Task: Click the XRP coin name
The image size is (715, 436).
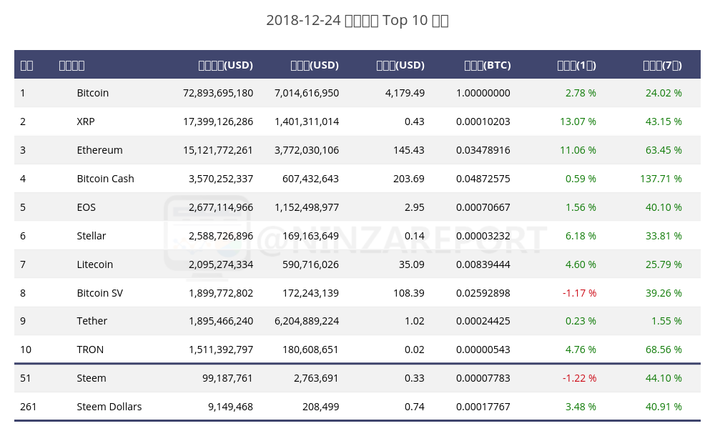Action: (x=86, y=122)
